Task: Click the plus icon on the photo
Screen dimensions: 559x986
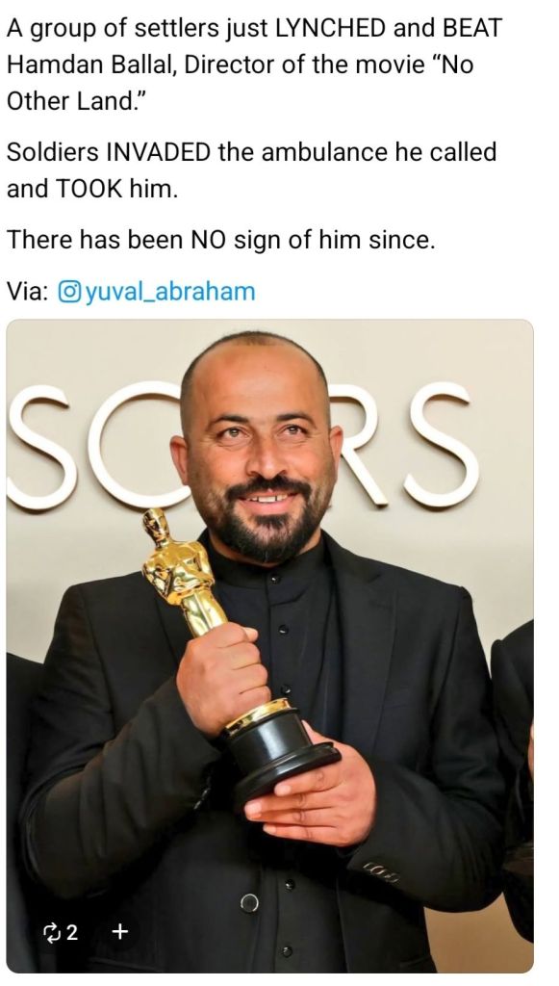Action: [x=120, y=931]
